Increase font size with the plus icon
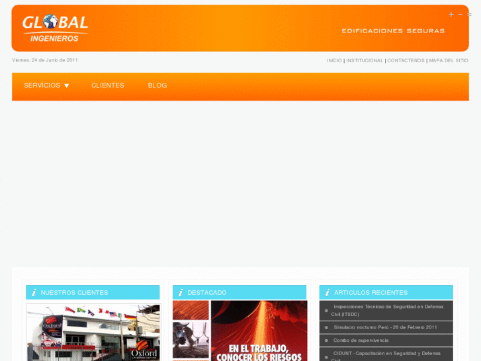 coord(451,15)
